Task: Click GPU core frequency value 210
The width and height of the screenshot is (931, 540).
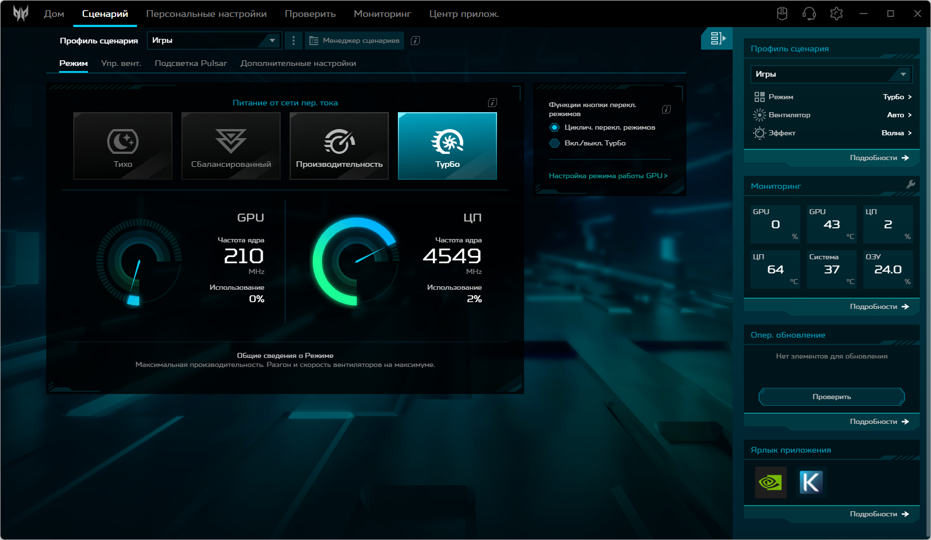Action: [243, 256]
